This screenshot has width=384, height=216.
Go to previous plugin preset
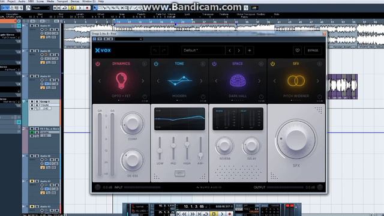[x=230, y=50]
